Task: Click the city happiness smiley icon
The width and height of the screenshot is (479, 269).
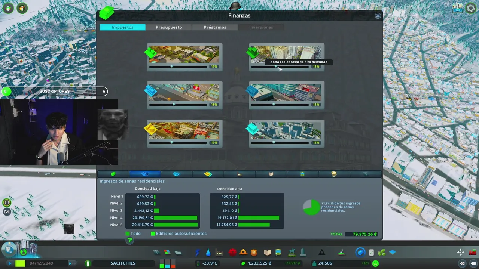Action: pos(375,263)
